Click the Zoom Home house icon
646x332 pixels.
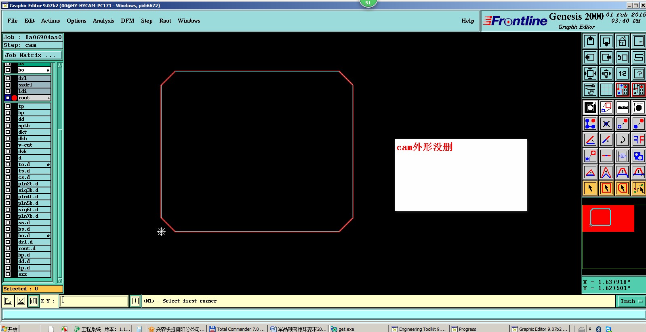(623, 41)
